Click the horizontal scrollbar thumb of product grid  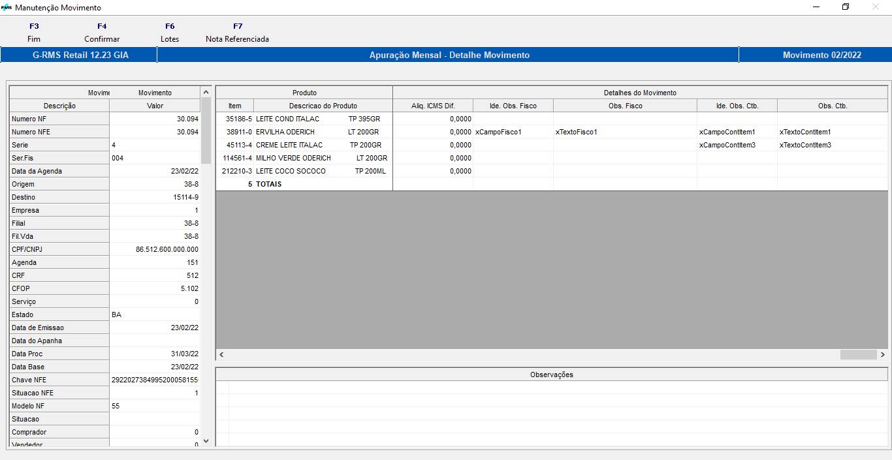[858, 354]
